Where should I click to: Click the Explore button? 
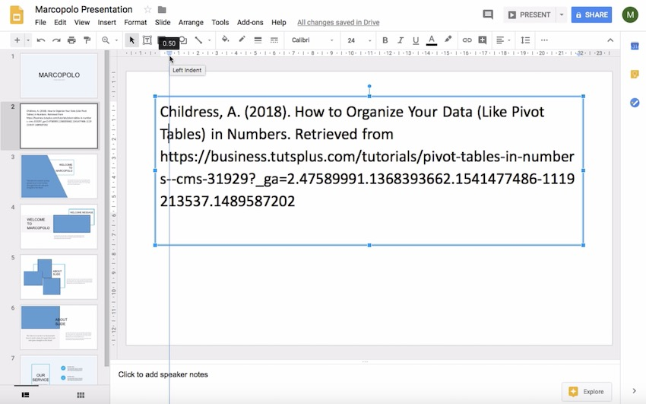(587, 392)
